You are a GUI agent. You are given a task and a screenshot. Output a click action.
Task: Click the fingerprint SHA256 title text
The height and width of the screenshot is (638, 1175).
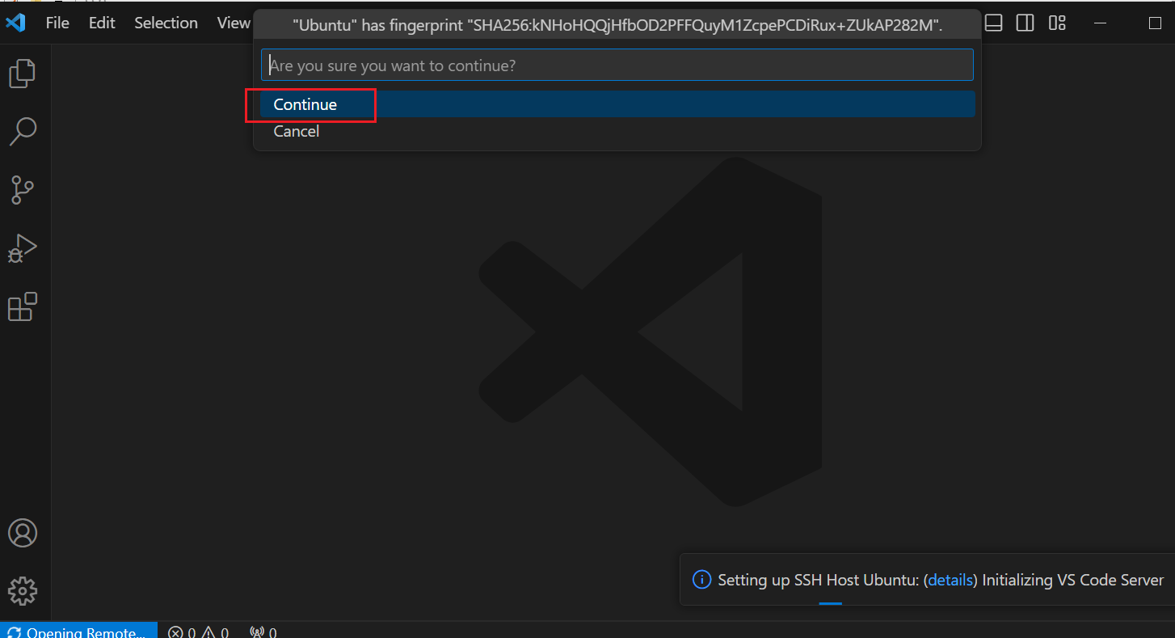(617, 26)
